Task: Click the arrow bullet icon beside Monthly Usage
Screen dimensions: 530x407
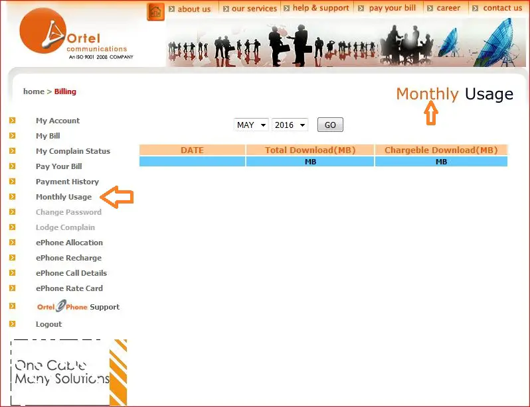Action: 12,197
